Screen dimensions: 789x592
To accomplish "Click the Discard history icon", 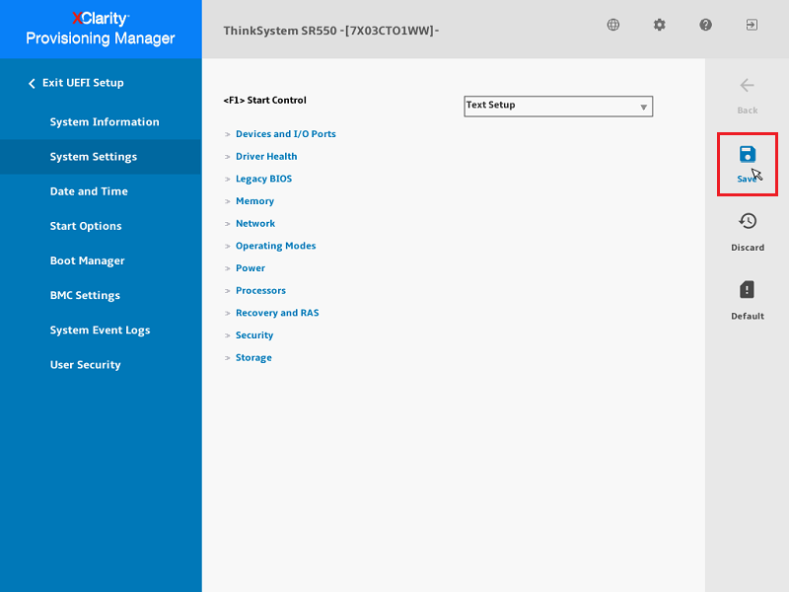I will pos(748,221).
